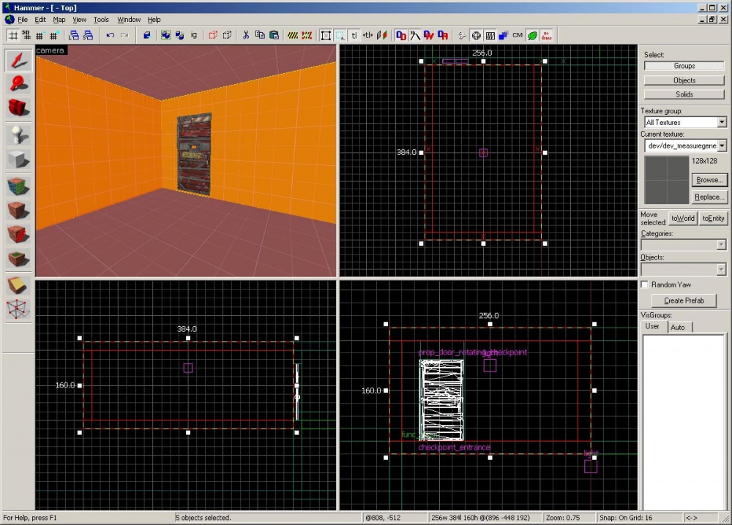Open the Clipping tool with yellow wedge
This screenshot has width=732, height=525.
tap(18, 285)
